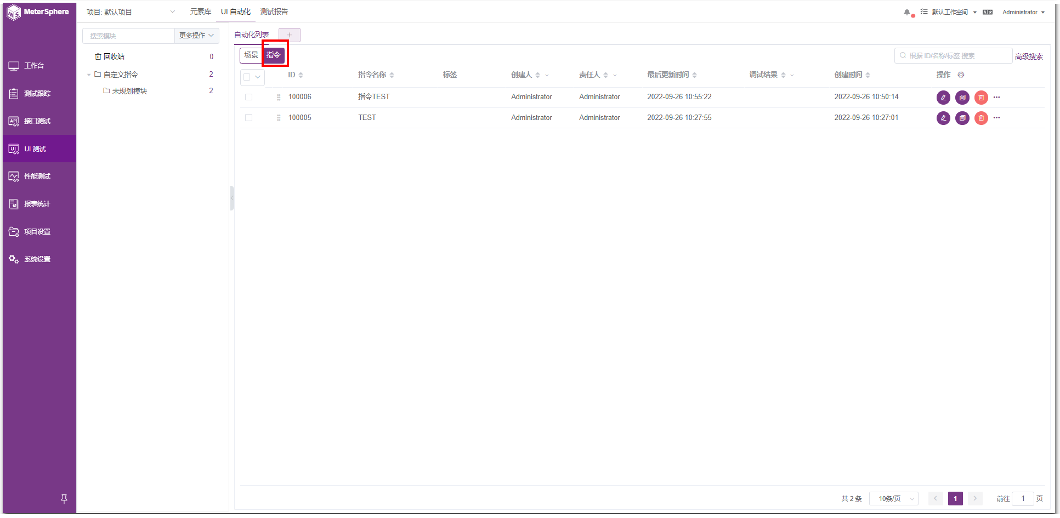The width and height of the screenshot is (1060, 518).
Task: Click the drag handle of row 100006
Action: (279, 97)
